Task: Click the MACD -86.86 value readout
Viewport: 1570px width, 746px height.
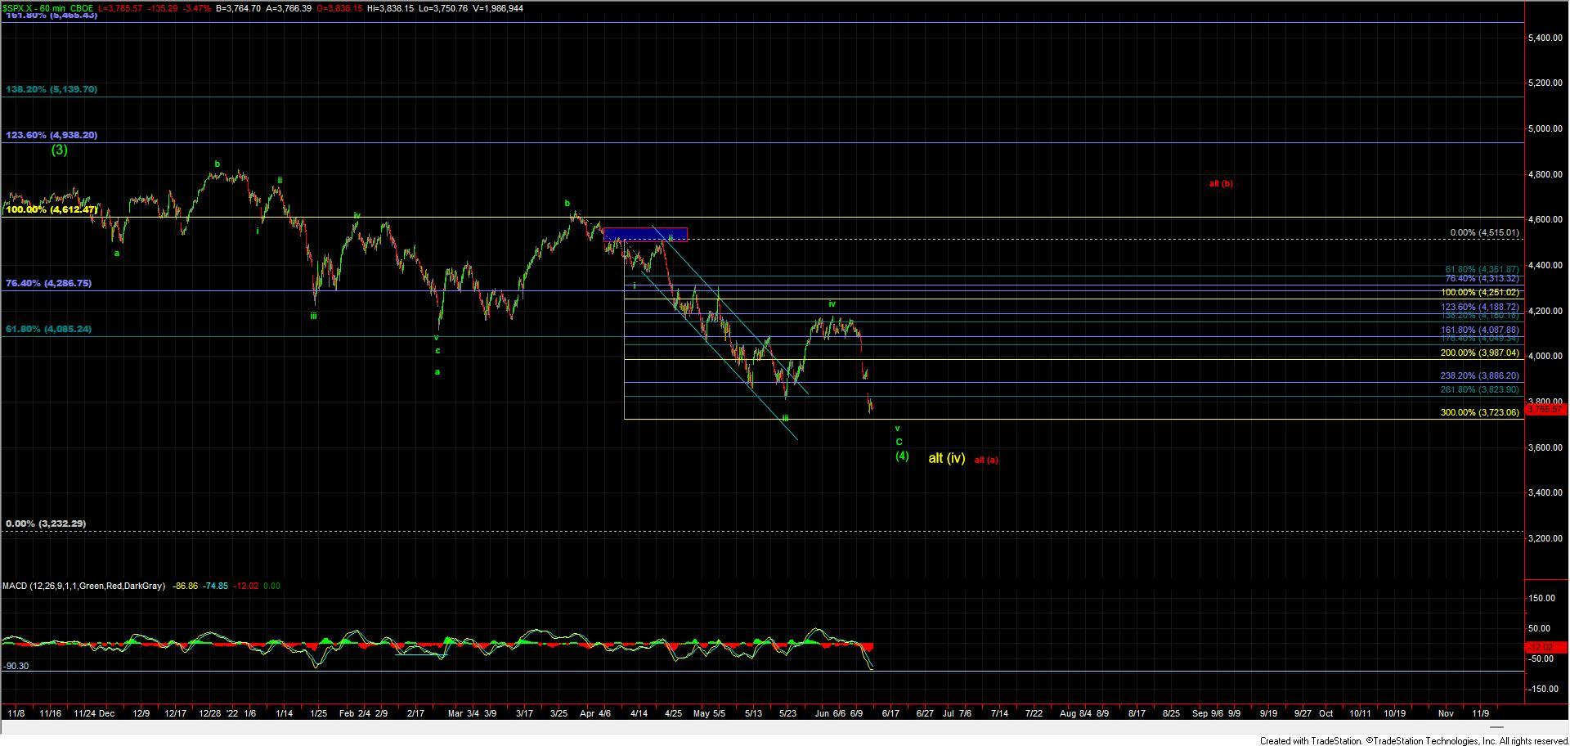Action: pos(187,586)
